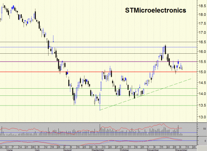Select the date label 7
Viewport: 207px width, 151px height.
tap(13, 147)
